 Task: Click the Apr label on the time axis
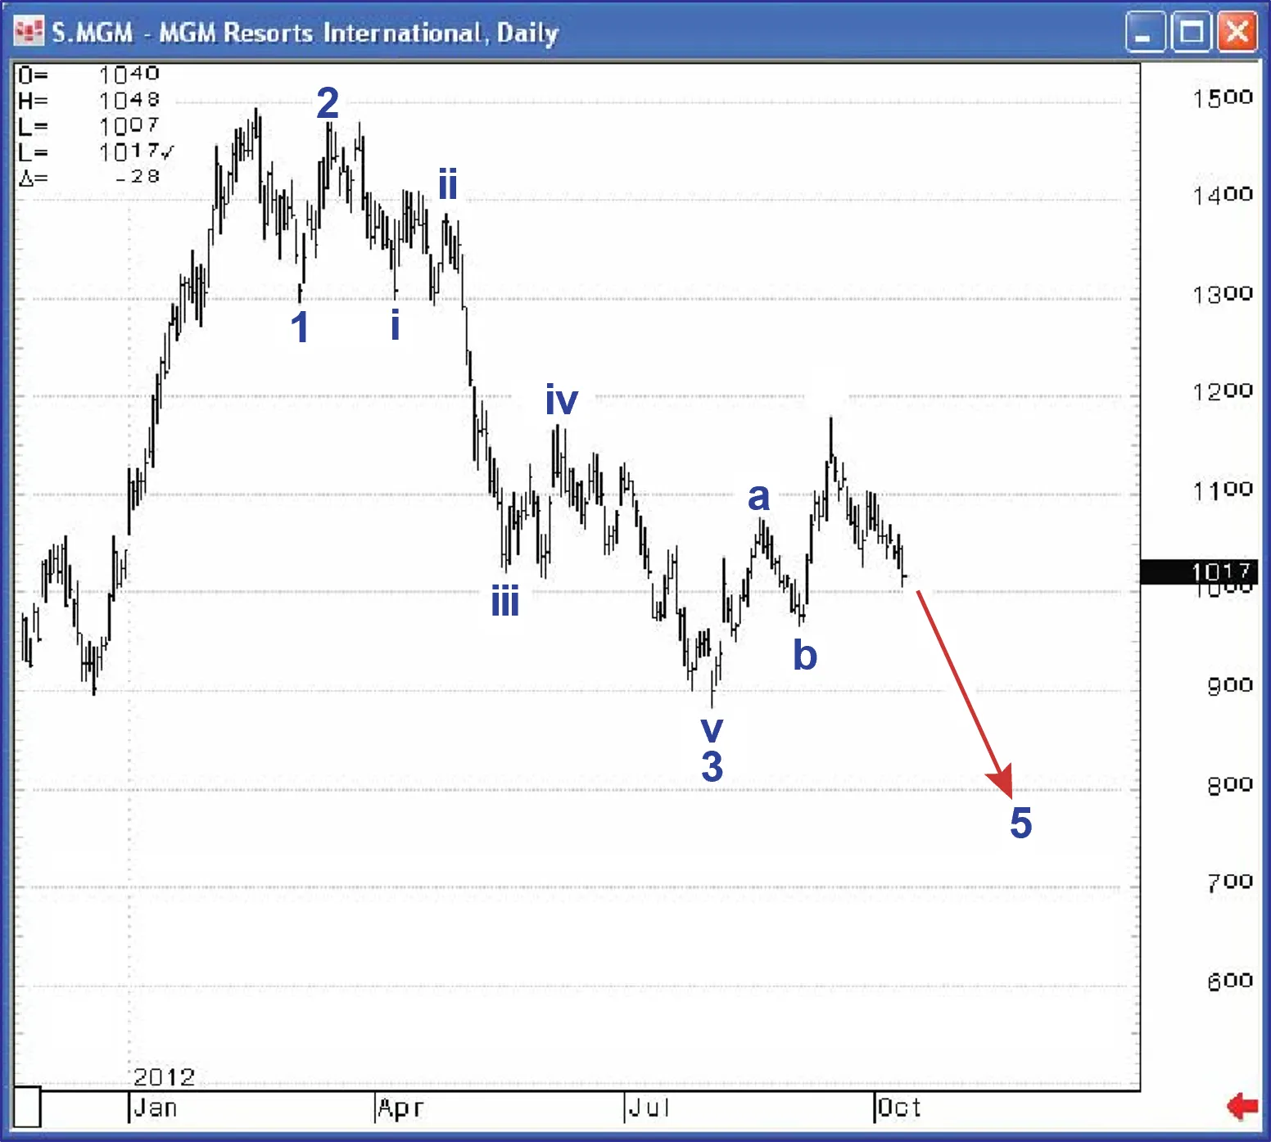coord(400,1108)
